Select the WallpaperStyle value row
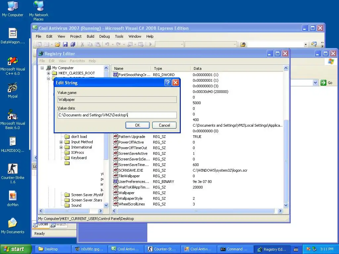The height and width of the screenshot is (254, 339). click(x=198, y=198)
